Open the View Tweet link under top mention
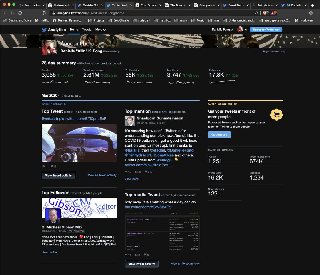The image size is (320, 275). [132, 179]
